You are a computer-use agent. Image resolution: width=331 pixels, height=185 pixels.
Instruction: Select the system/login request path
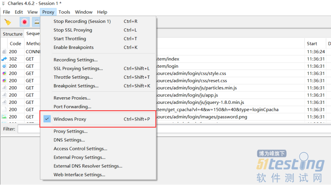point(167,66)
